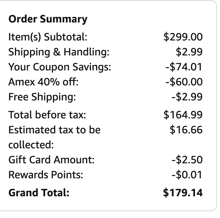Click the -$2.50 gift card amount
Screen dimensions: 220x218
point(187,160)
